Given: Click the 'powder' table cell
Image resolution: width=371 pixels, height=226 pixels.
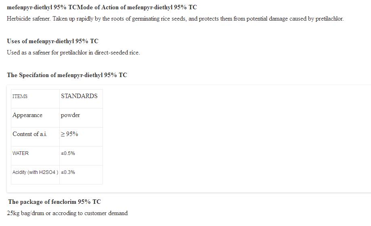Looking at the screenshot, I should tap(70, 115).
